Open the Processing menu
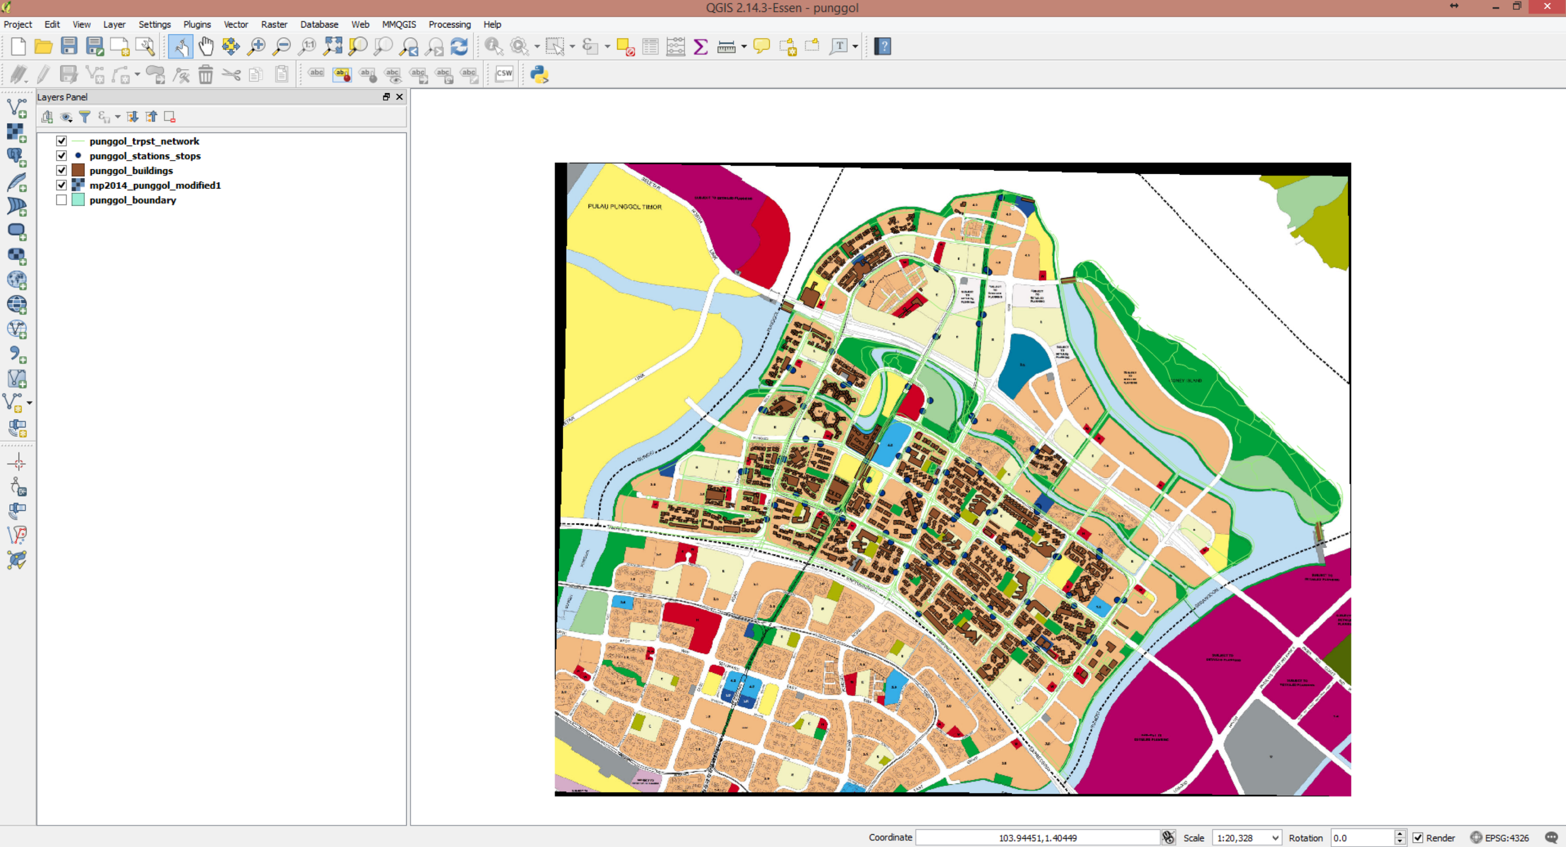 tap(449, 25)
